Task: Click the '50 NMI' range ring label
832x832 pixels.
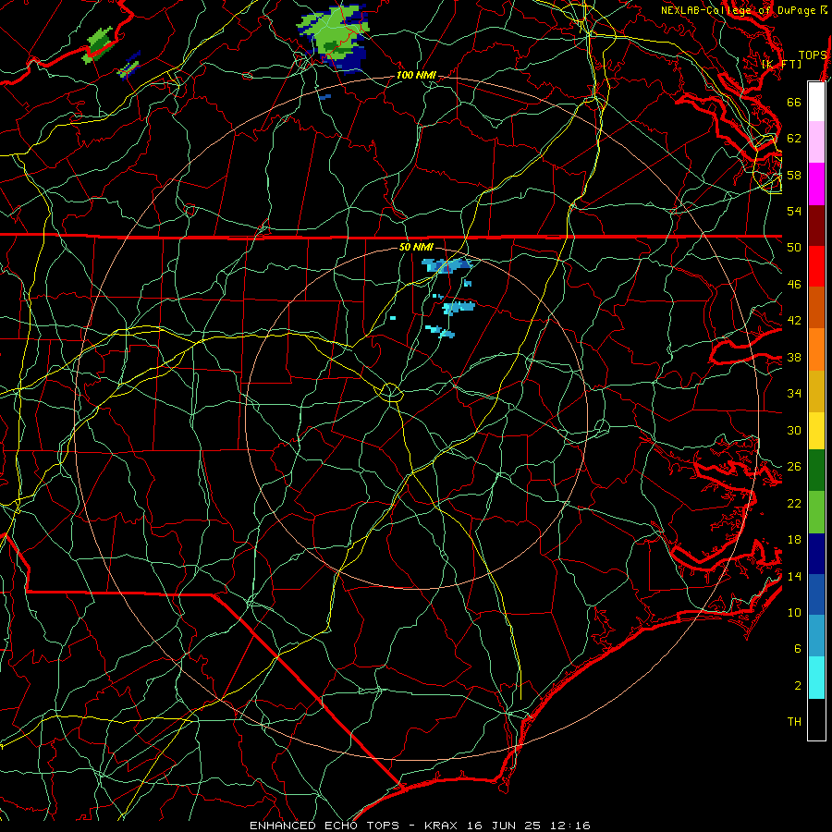Action: click(416, 247)
